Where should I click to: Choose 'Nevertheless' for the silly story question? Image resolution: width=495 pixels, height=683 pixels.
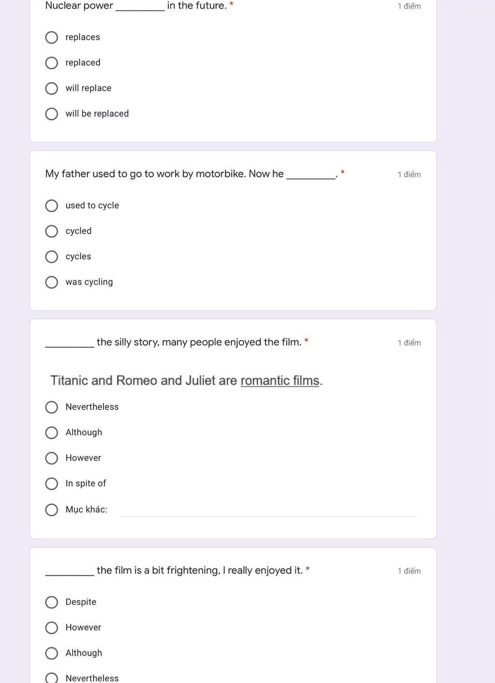click(52, 407)
